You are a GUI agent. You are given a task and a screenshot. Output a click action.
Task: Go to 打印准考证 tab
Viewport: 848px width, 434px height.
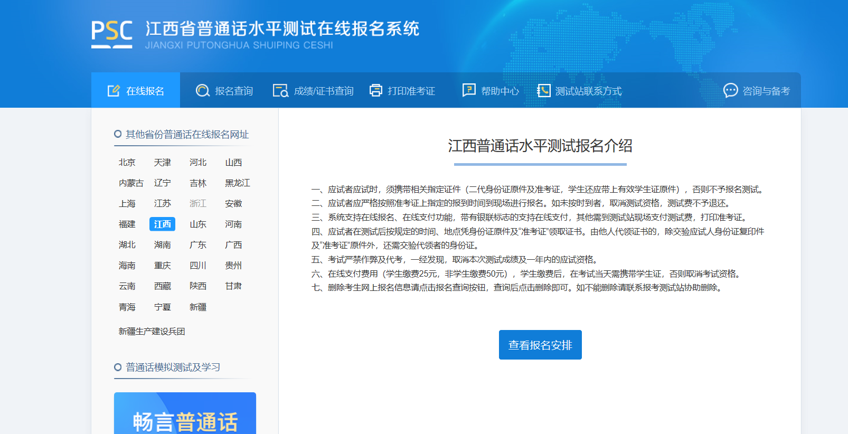tap(402, 91)
